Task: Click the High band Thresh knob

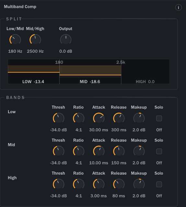Action: tap(58, 184)
